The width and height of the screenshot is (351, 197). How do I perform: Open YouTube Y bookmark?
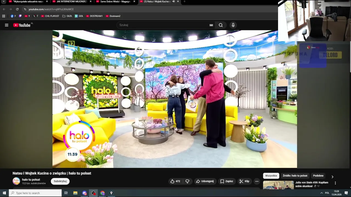click(x=27, y=16)
